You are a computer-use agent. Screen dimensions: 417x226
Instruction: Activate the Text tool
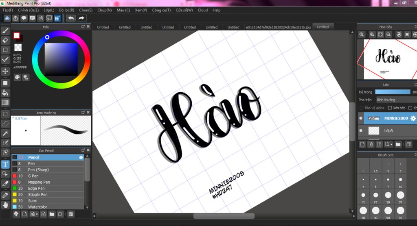(x=5, y=164)
